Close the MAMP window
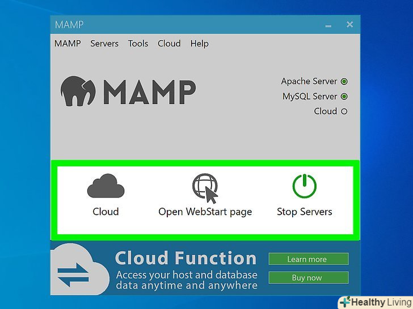This screenshot has width=413, height=309. pyautogui.click(x=350, y=24)
